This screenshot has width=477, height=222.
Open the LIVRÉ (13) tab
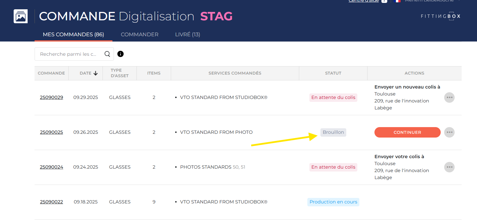click(x=187, y=35)
